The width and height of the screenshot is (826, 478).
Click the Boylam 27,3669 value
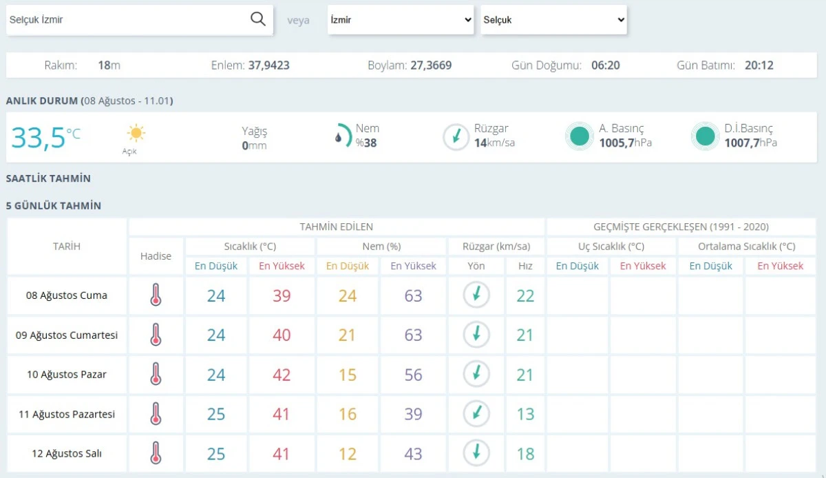pos(431,65)
